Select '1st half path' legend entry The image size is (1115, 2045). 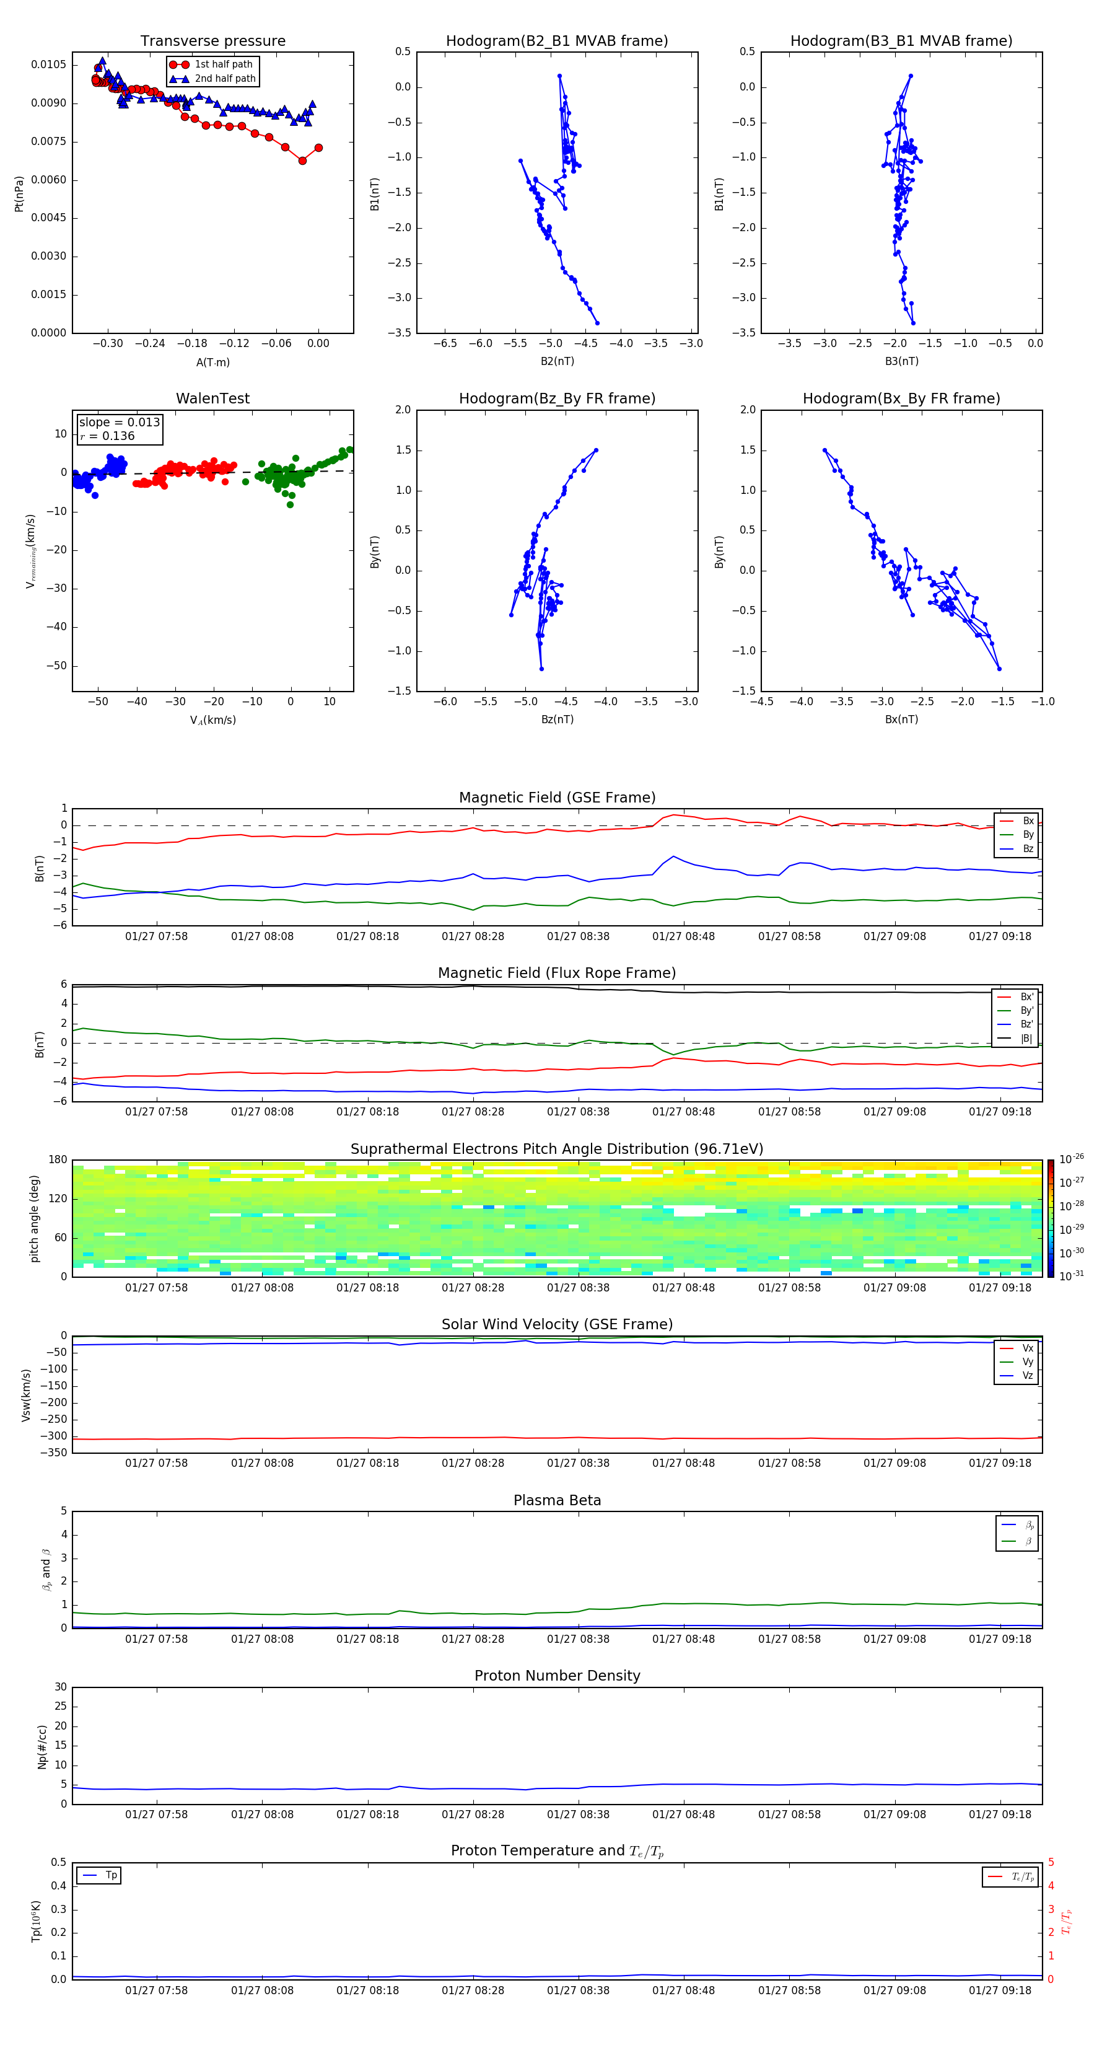212,64
